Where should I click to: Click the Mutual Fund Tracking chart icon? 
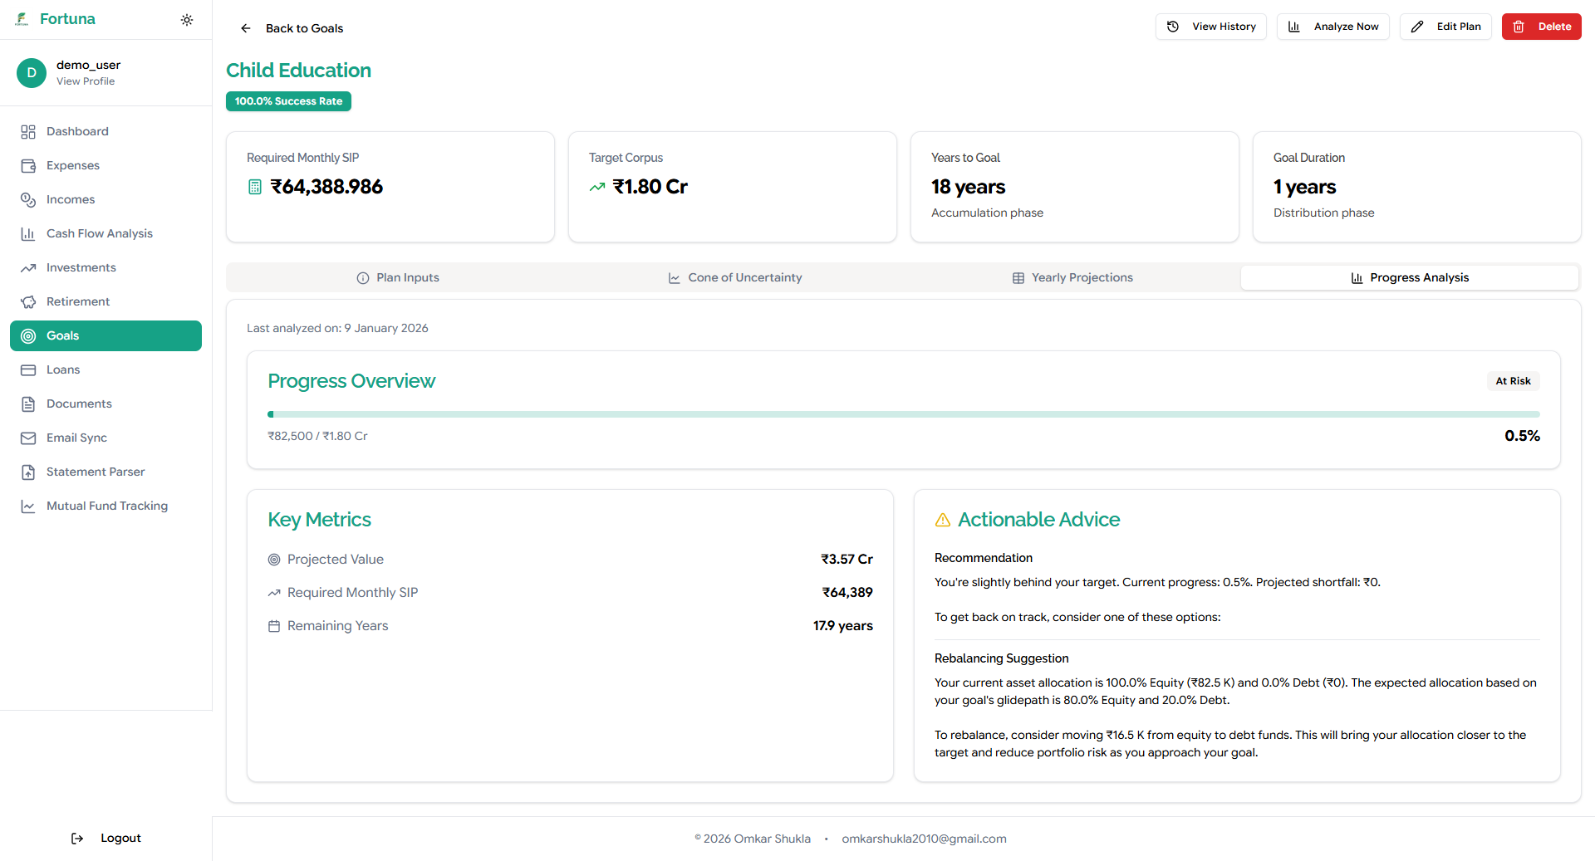tap(28, 506)
